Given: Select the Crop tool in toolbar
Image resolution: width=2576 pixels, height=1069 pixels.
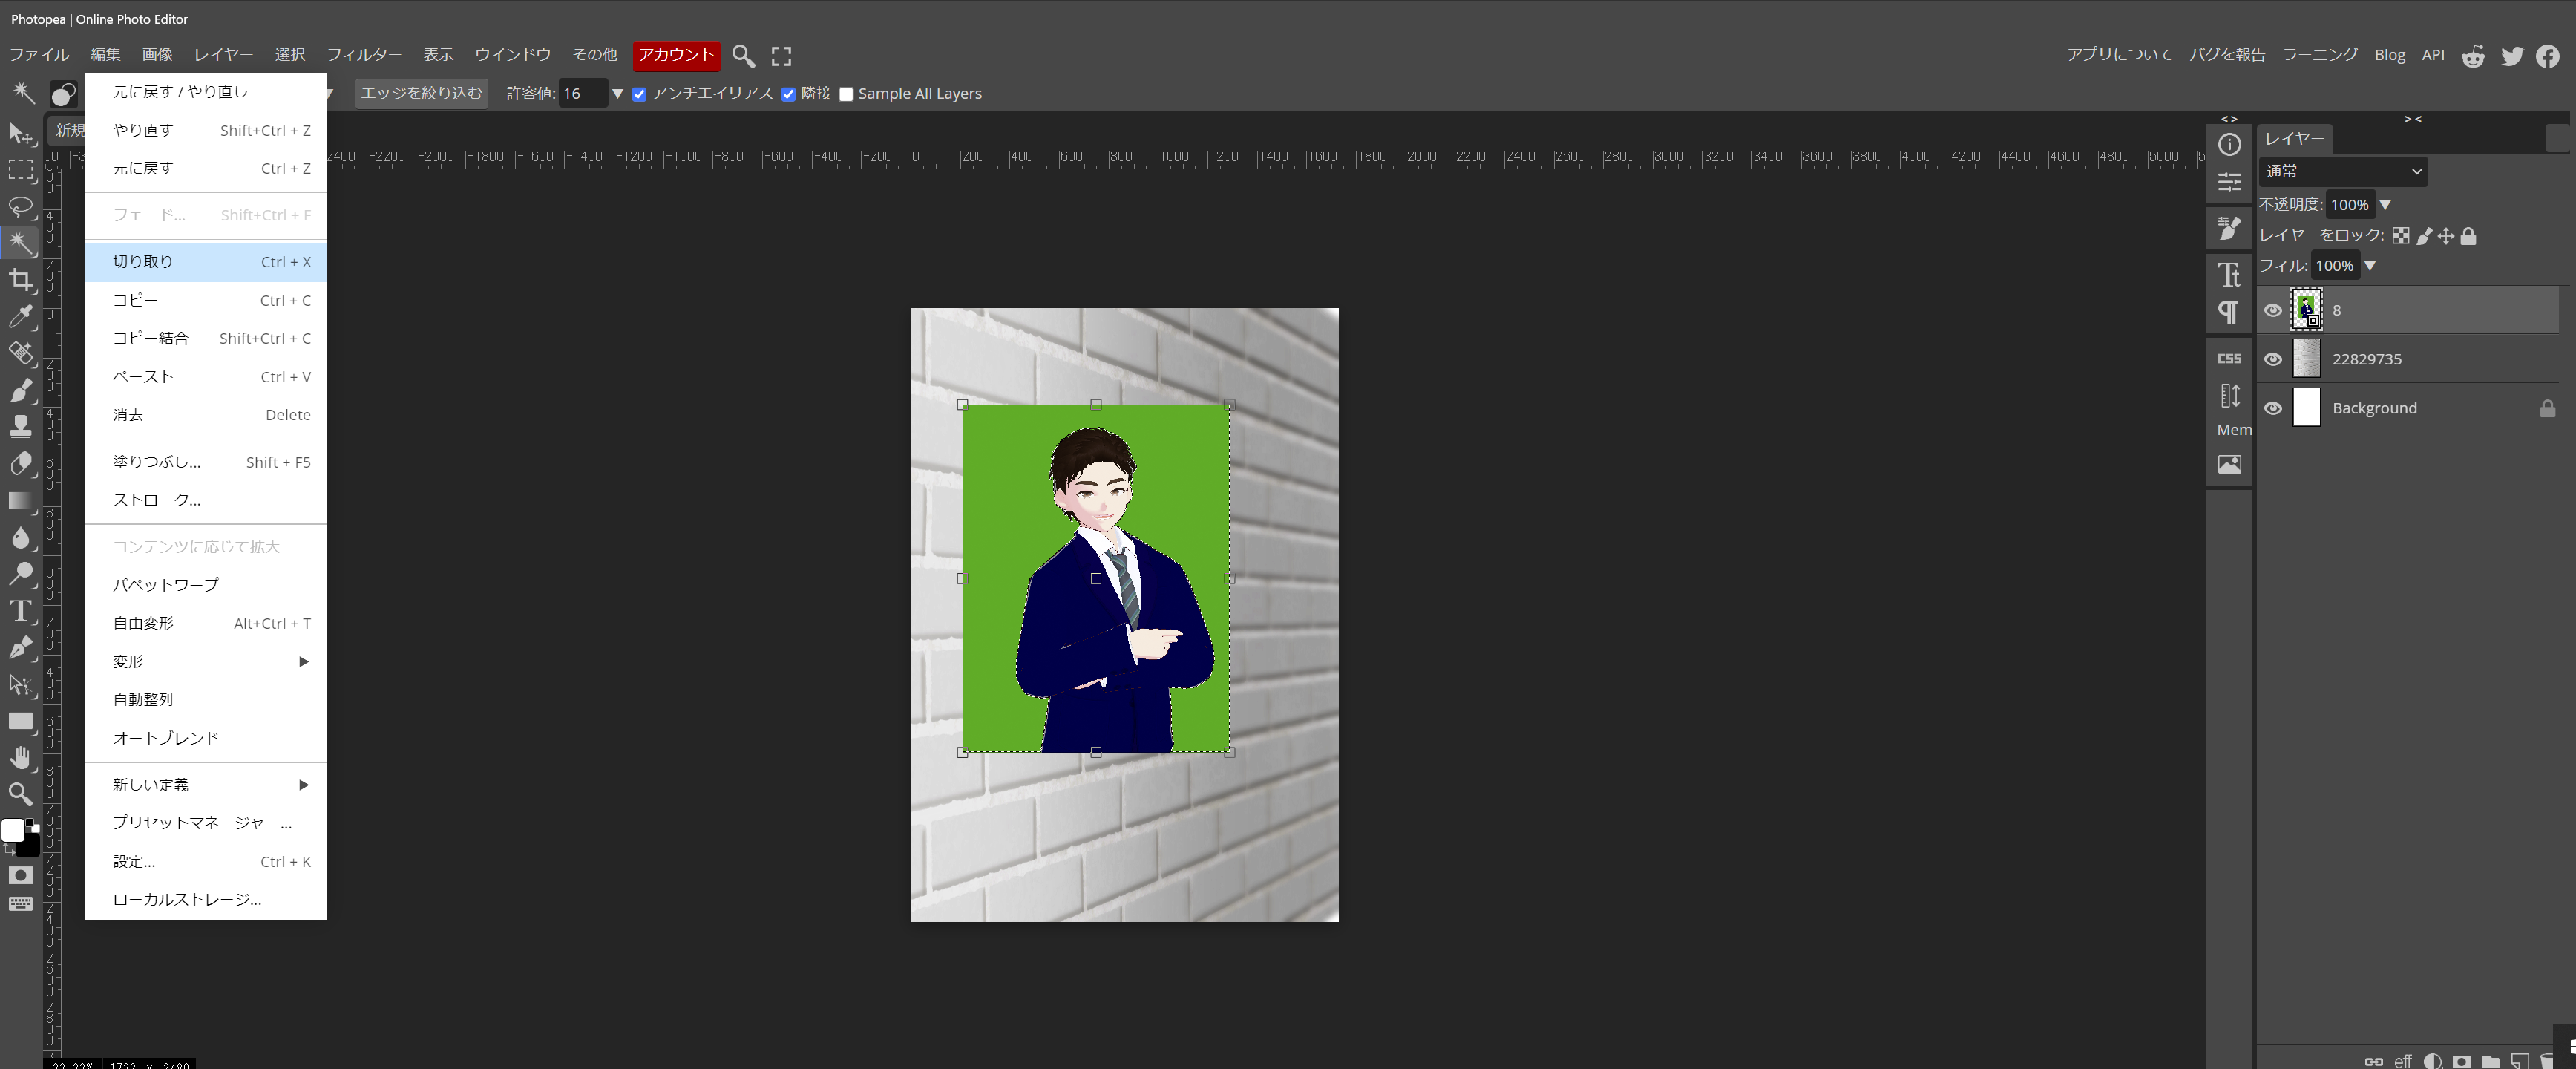Looking at the screenshot, I should 20,279.
